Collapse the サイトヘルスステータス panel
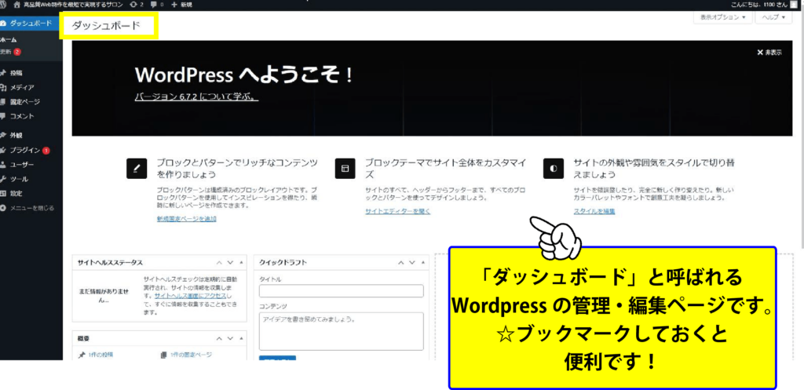Viewport: 804px width, 390px height. (x=241, y=262)
